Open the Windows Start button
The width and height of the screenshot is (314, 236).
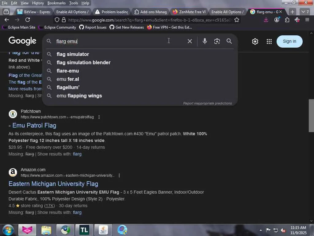[x=8, y=230]
